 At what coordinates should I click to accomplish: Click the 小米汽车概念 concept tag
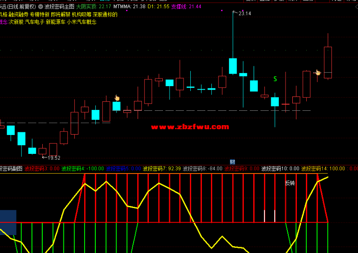82,22
